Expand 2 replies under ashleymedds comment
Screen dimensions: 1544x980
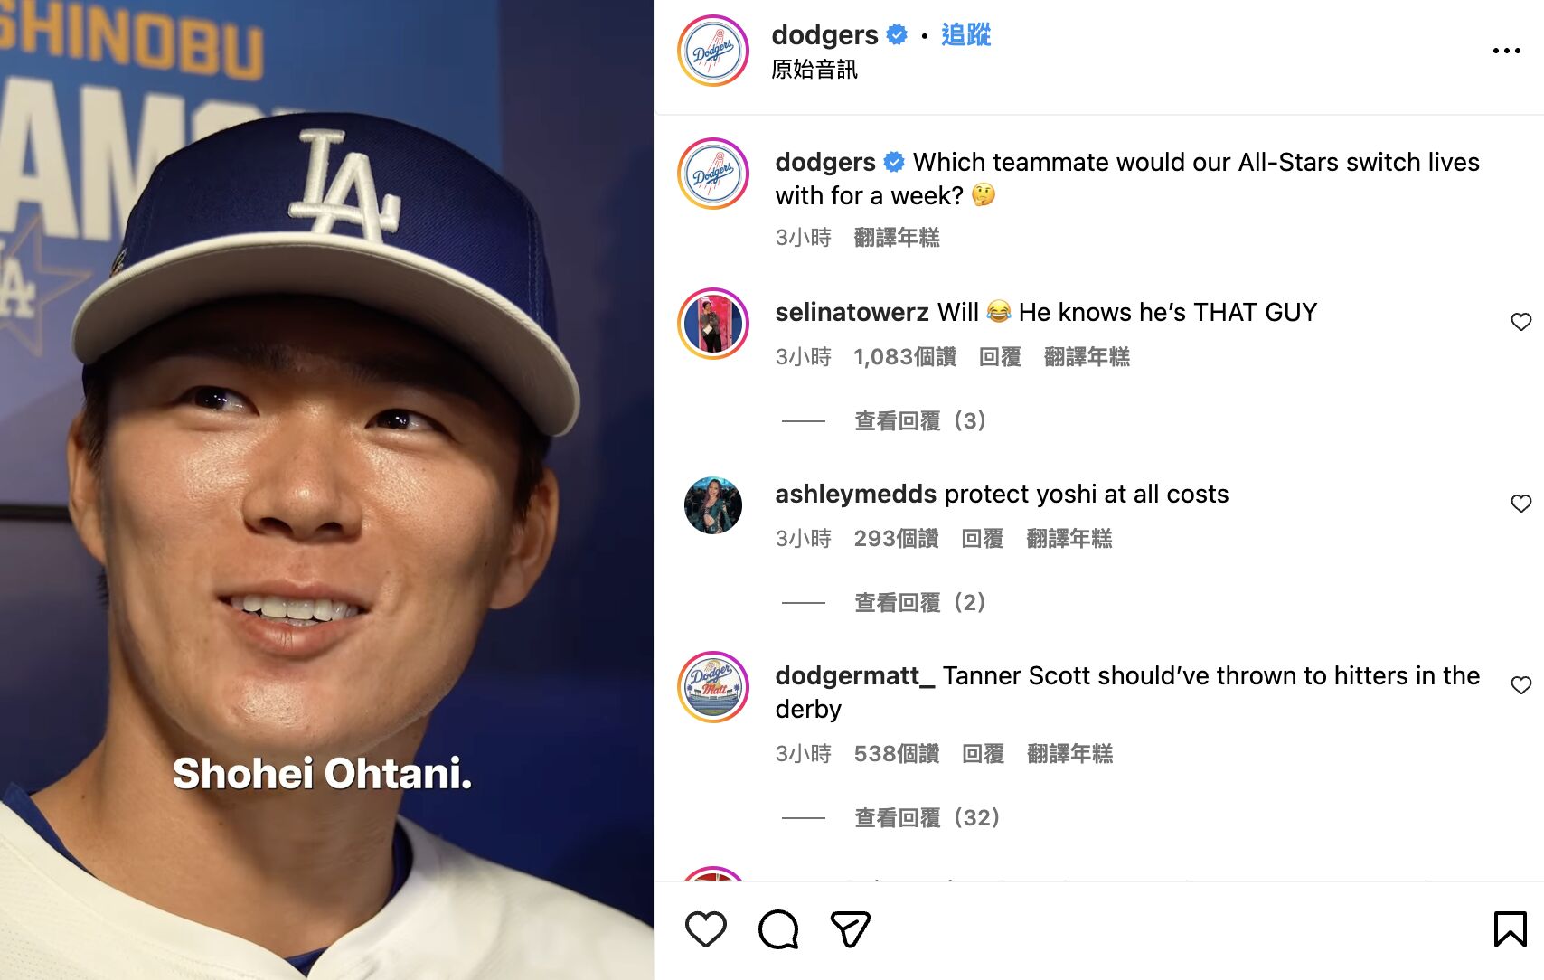[x=919, y=602]
